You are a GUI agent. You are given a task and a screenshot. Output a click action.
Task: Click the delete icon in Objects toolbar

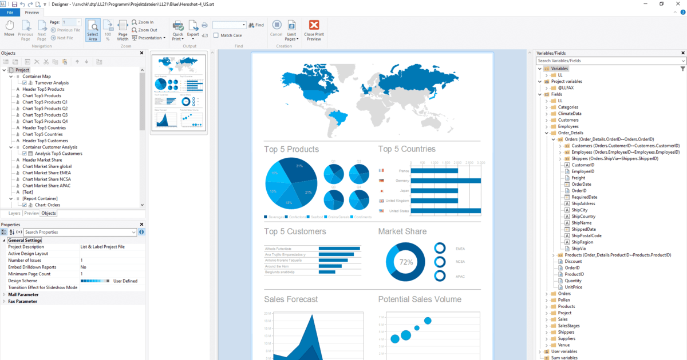pos(37,62)
